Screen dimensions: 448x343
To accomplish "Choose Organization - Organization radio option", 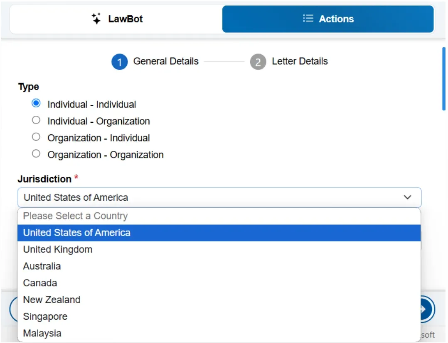I will pyautogui.click(x=36, y=154).
